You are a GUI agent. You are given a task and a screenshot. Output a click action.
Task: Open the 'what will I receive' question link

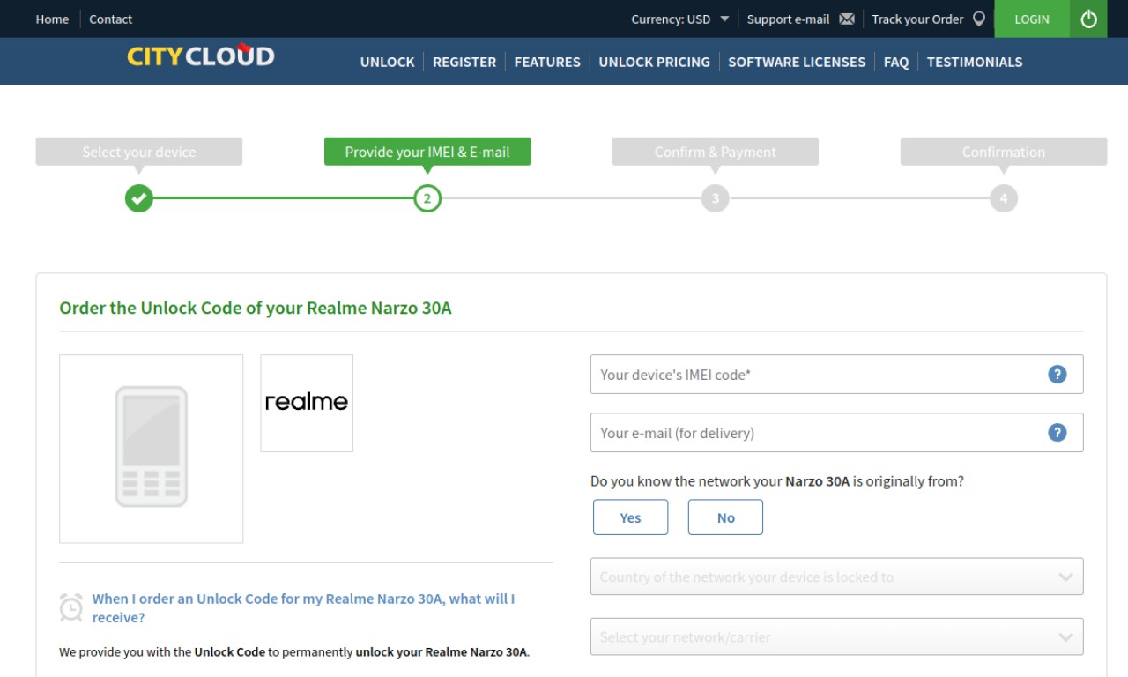(303, 608)
